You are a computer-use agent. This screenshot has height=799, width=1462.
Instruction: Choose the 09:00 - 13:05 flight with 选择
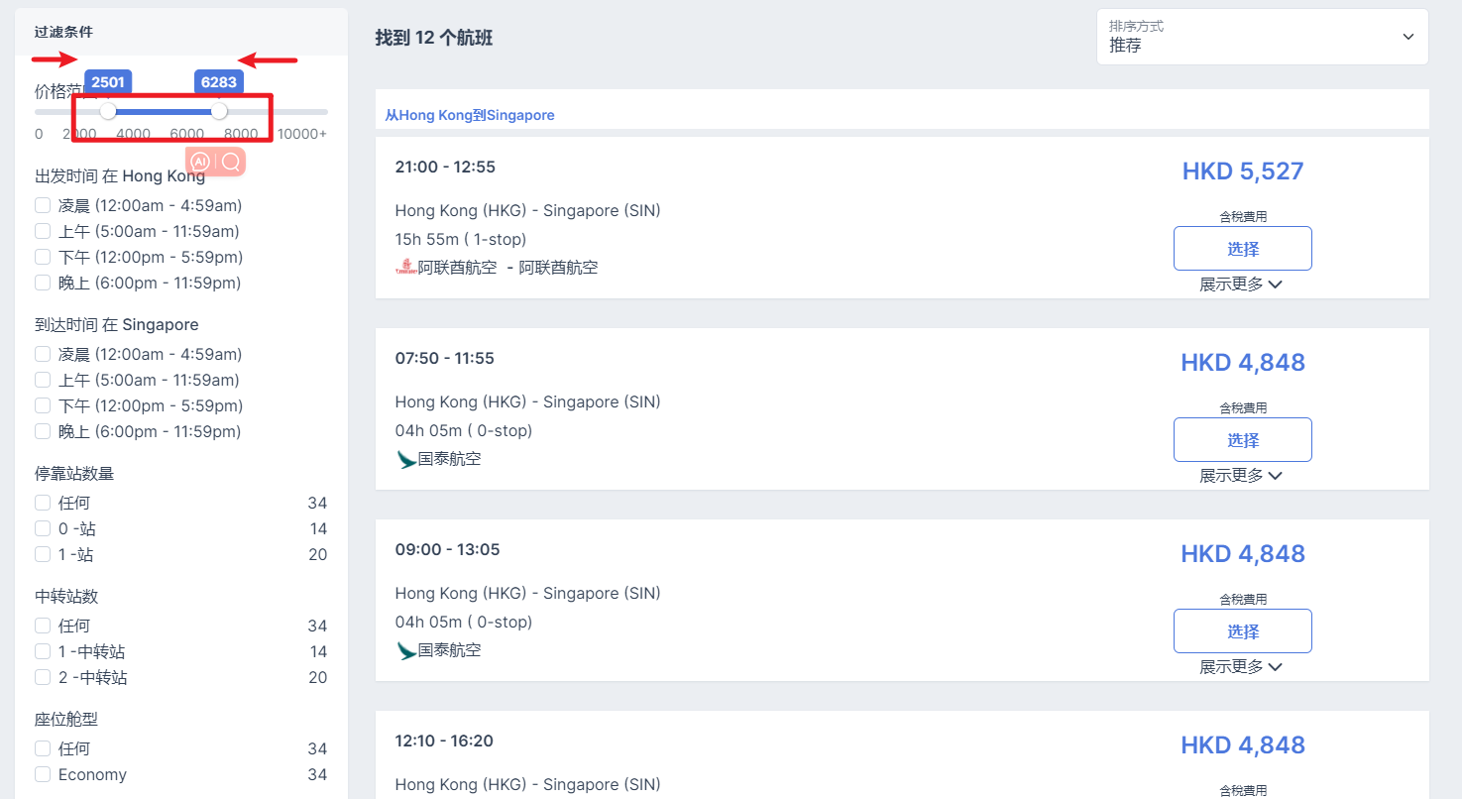tap(1242, 631)
